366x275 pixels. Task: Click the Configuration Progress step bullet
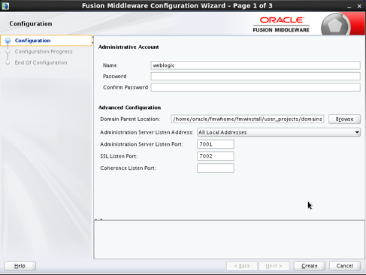pyautogui.click(x=8, y=52)
